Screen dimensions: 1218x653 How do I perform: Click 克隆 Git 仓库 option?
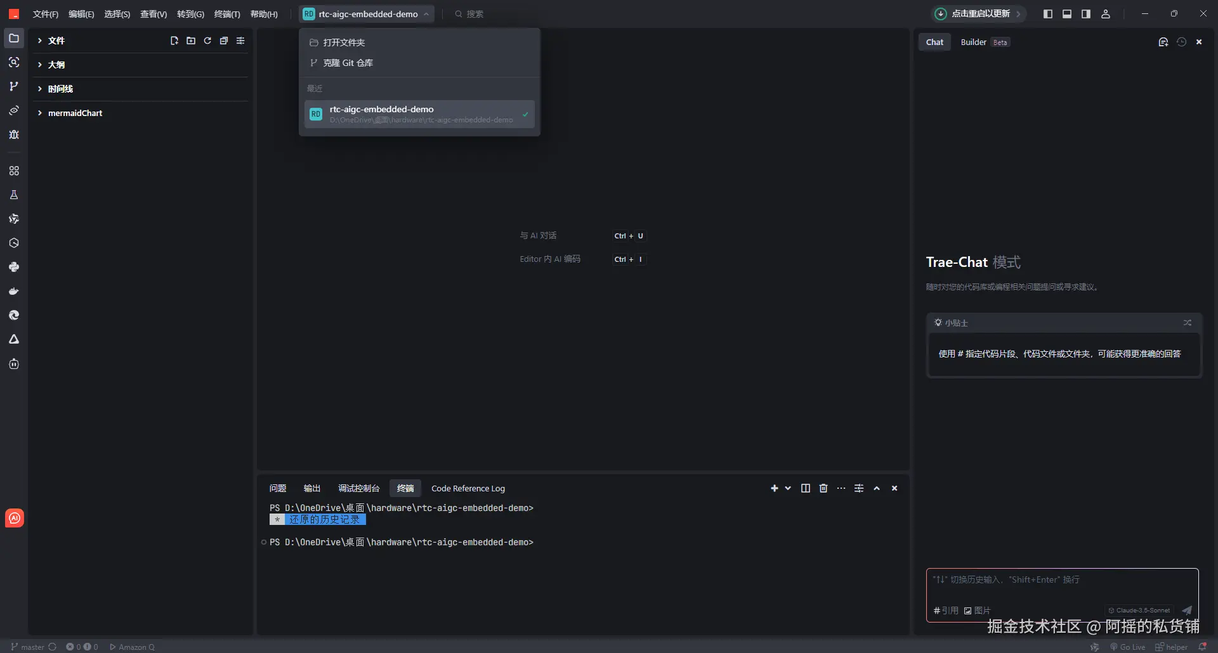[x=419, y=63]
